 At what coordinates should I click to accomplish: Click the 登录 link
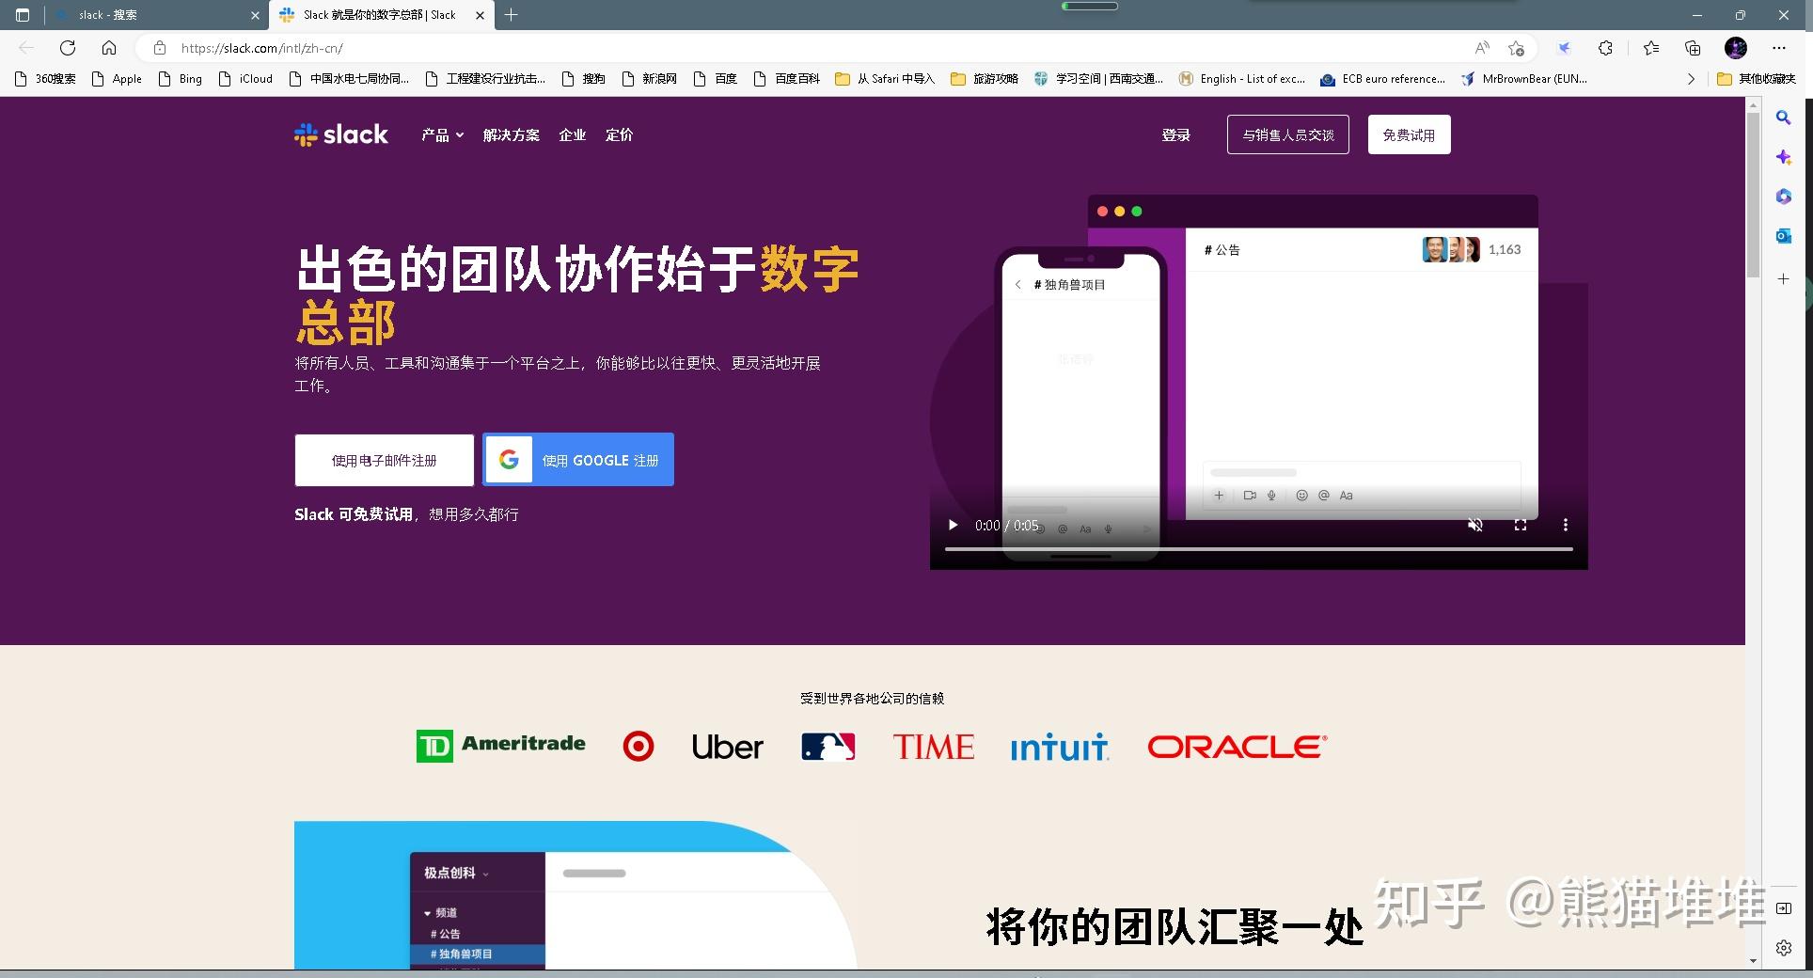click(1176, 135)
